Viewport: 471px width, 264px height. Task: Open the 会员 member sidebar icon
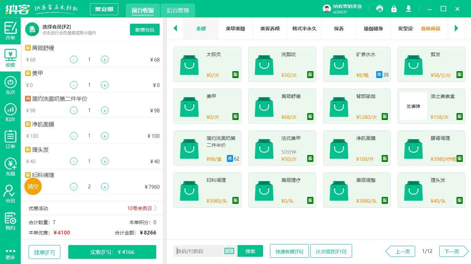pos(10,194)
